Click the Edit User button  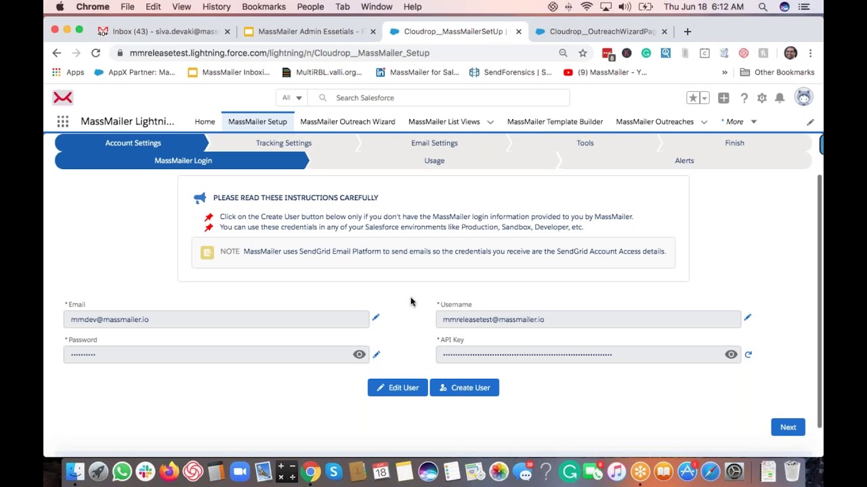coord(398,388)
